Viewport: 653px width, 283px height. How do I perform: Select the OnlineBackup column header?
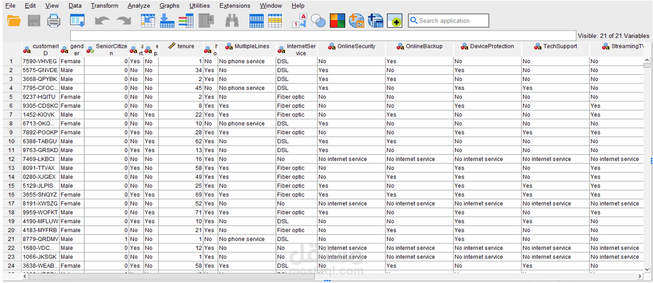(x=419, y=49)
